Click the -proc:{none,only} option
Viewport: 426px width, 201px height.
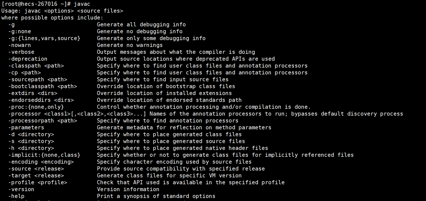point(36,107)
